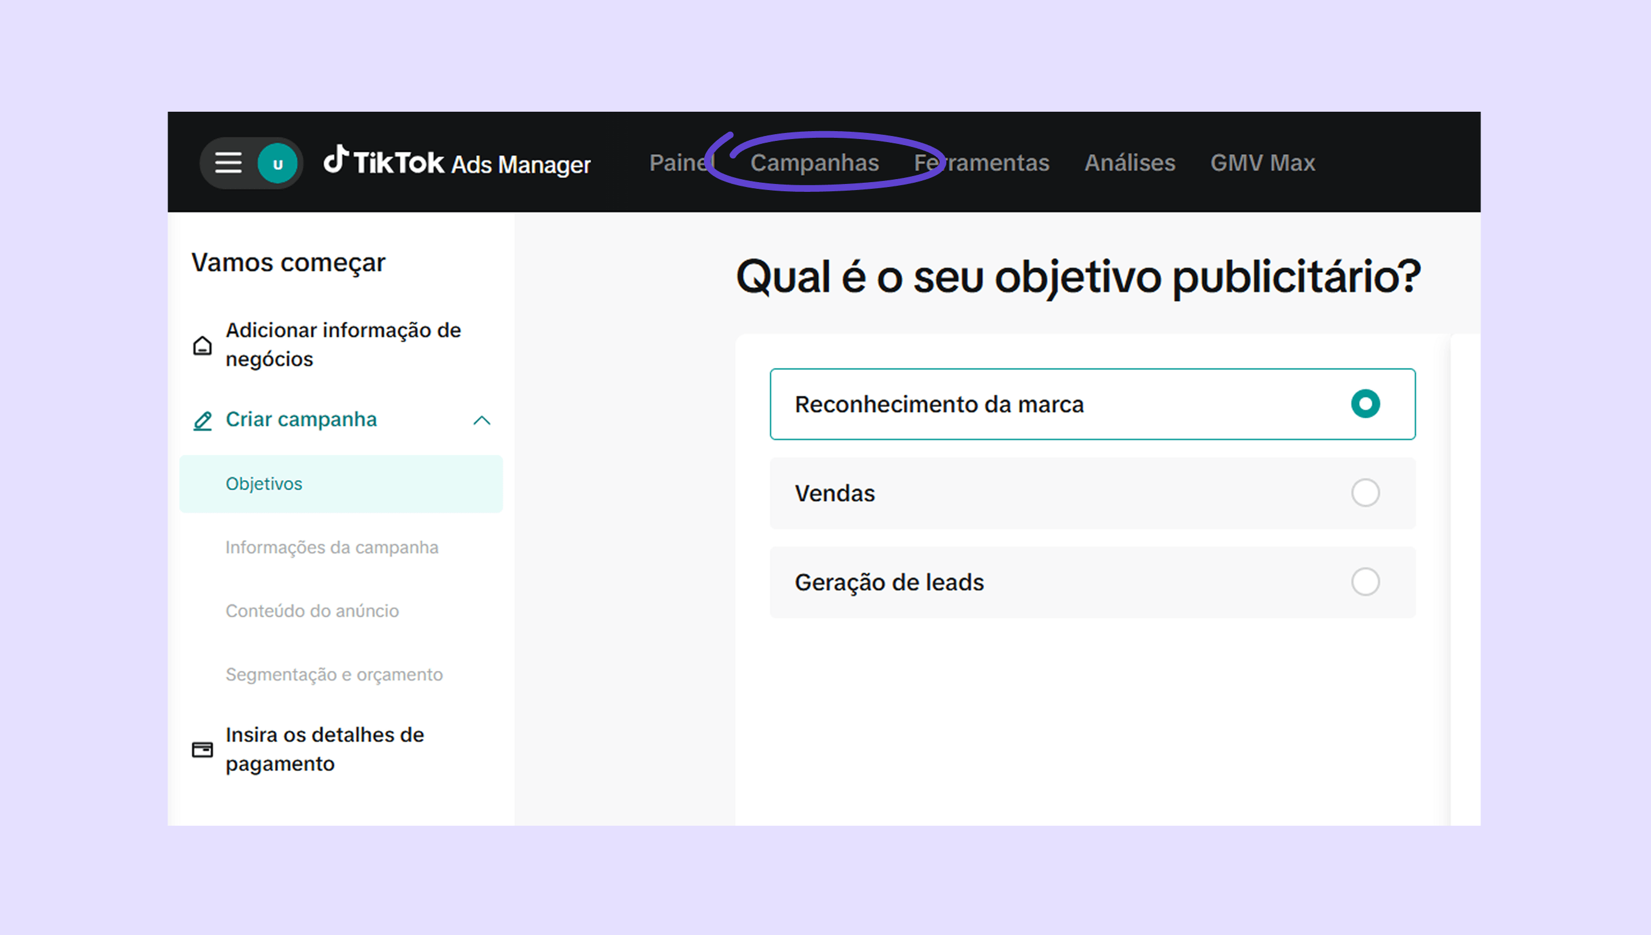1651x935 pixels.
Task: Switch to the Análises tab
Action: pos(1130,163)
